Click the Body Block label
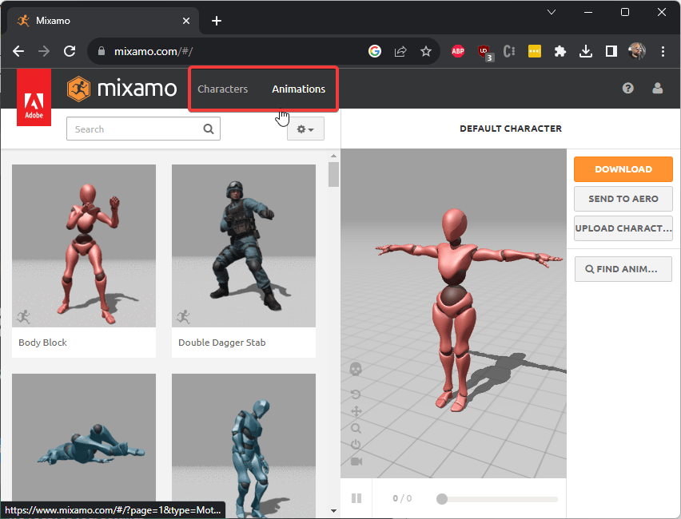 coord(42,343)
